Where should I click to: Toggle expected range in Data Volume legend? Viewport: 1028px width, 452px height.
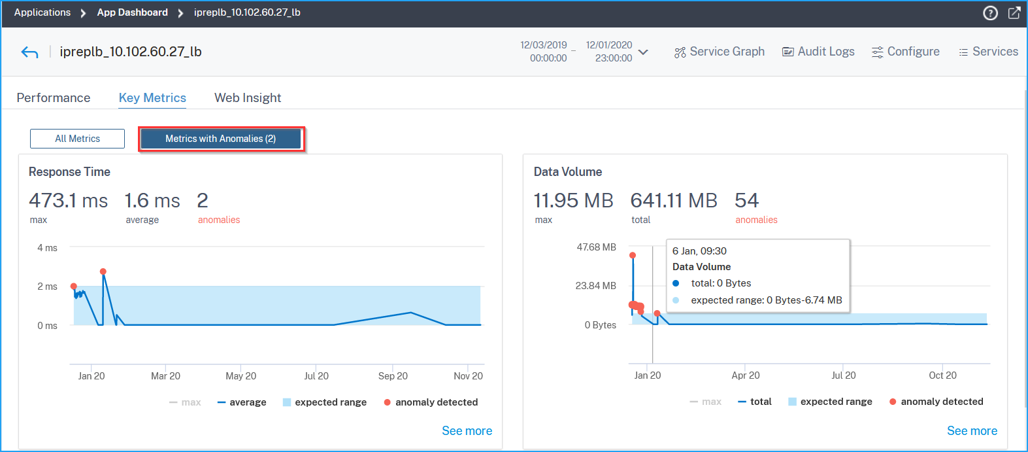pos(830,402)
